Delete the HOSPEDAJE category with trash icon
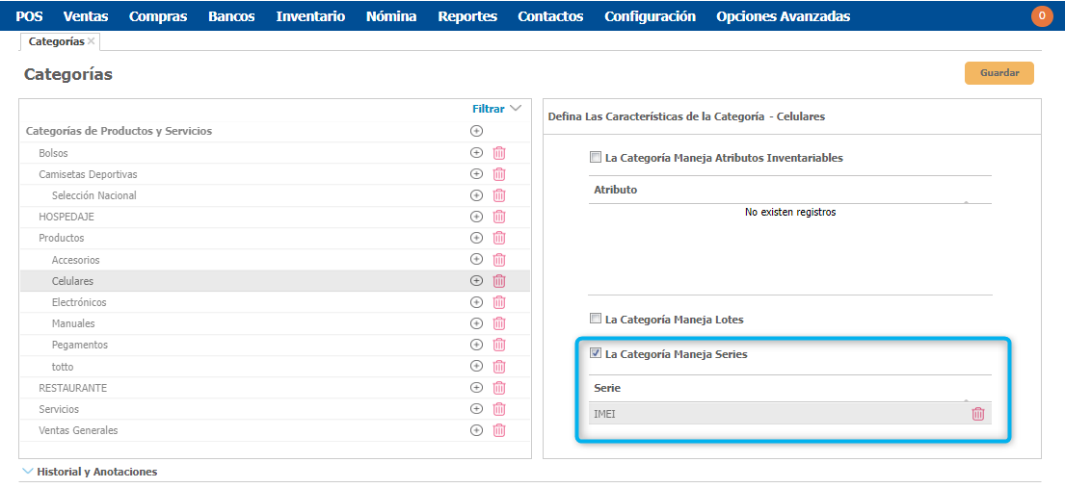The height and width of the screenshot is (488, 1065). pyautogui.click(x=499, y=217)
